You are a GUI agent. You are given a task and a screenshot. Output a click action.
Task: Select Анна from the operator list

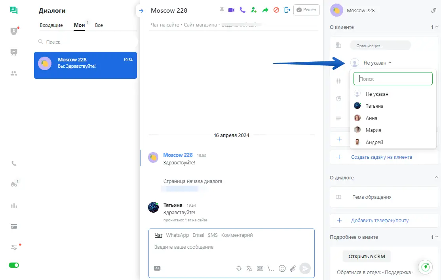[x=371, y=118]
